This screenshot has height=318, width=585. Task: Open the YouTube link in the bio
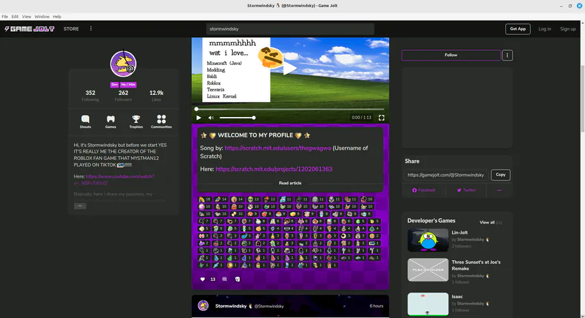tap(114, 179)
